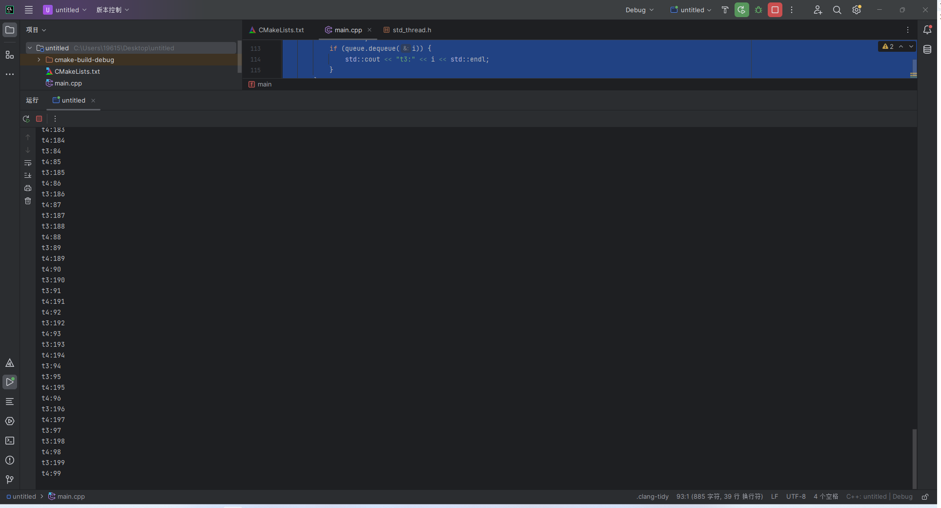Screen dimensions: 941x508
Task: Click the console vertical scrollbar thumb
Action: pos(914,458)
